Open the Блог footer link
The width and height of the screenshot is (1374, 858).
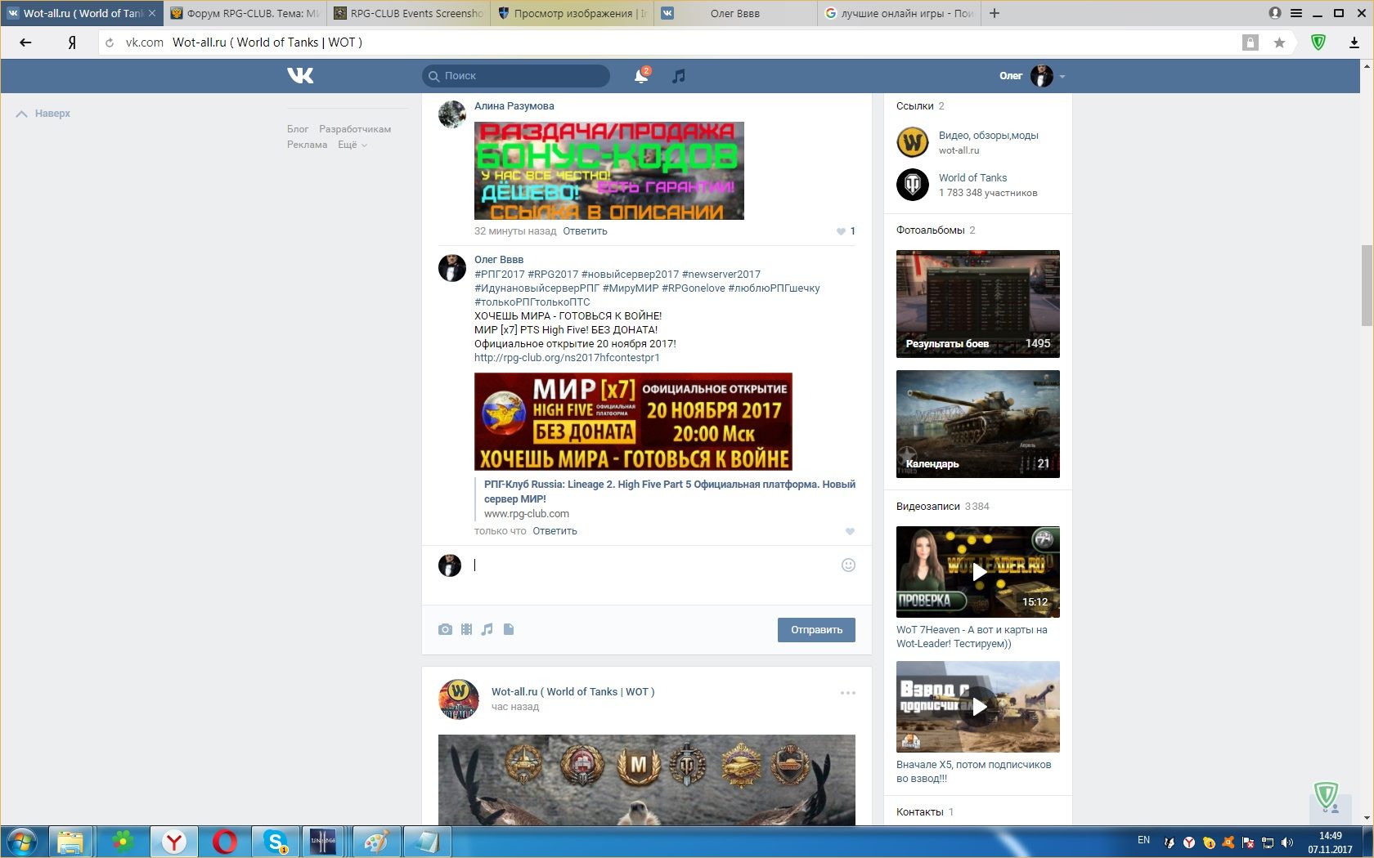(298, 129)
